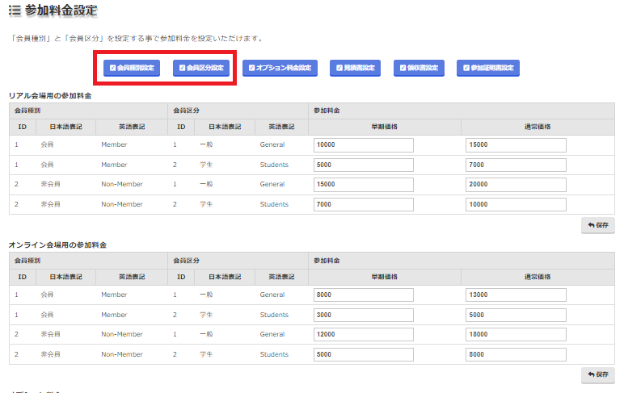
Task: Click the real venue Member Students 7000 regular price field
Action: (x=516, y=165)
